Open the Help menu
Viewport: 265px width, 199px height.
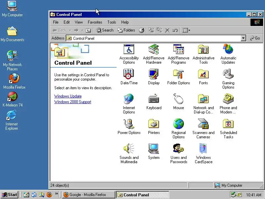(125, 22)
